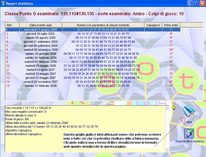This screenshot has height=157, width=206.
Task: Click the 7° primo esito cell
Action: pos(171,66)
